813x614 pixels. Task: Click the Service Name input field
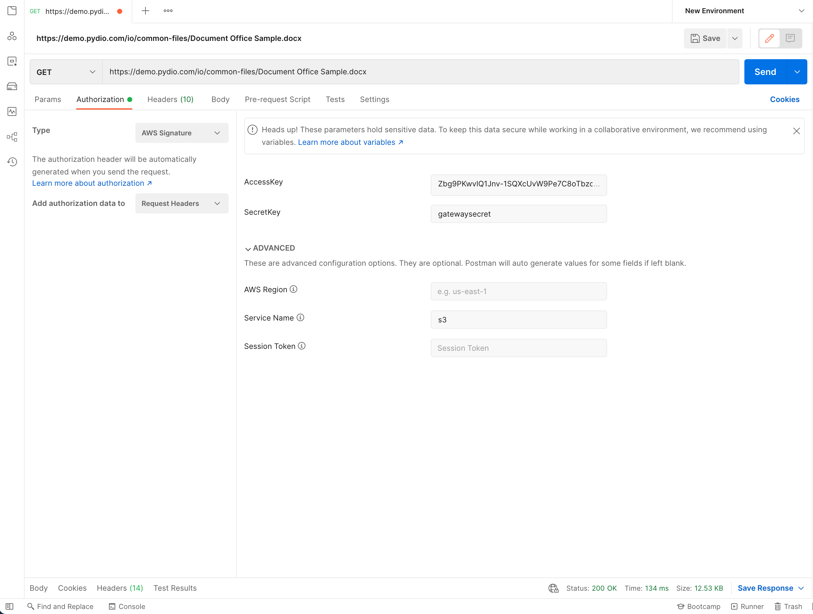[x=519, y=320]
